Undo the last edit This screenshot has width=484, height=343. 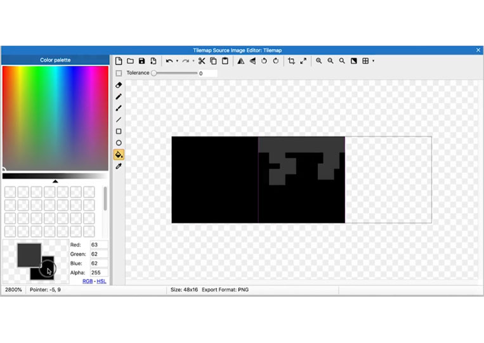pos(169,61)
